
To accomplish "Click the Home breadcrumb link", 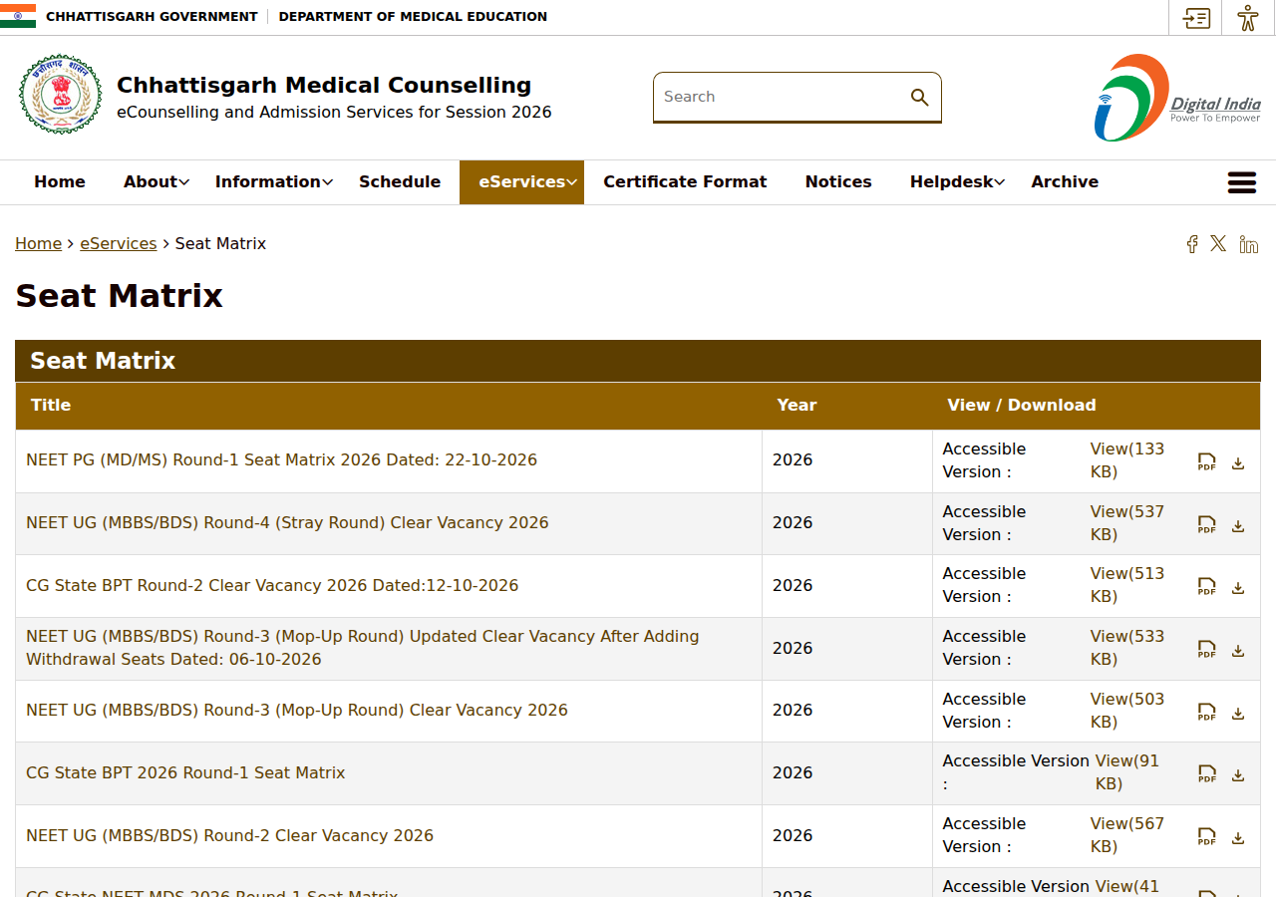I will pos(38,244).
